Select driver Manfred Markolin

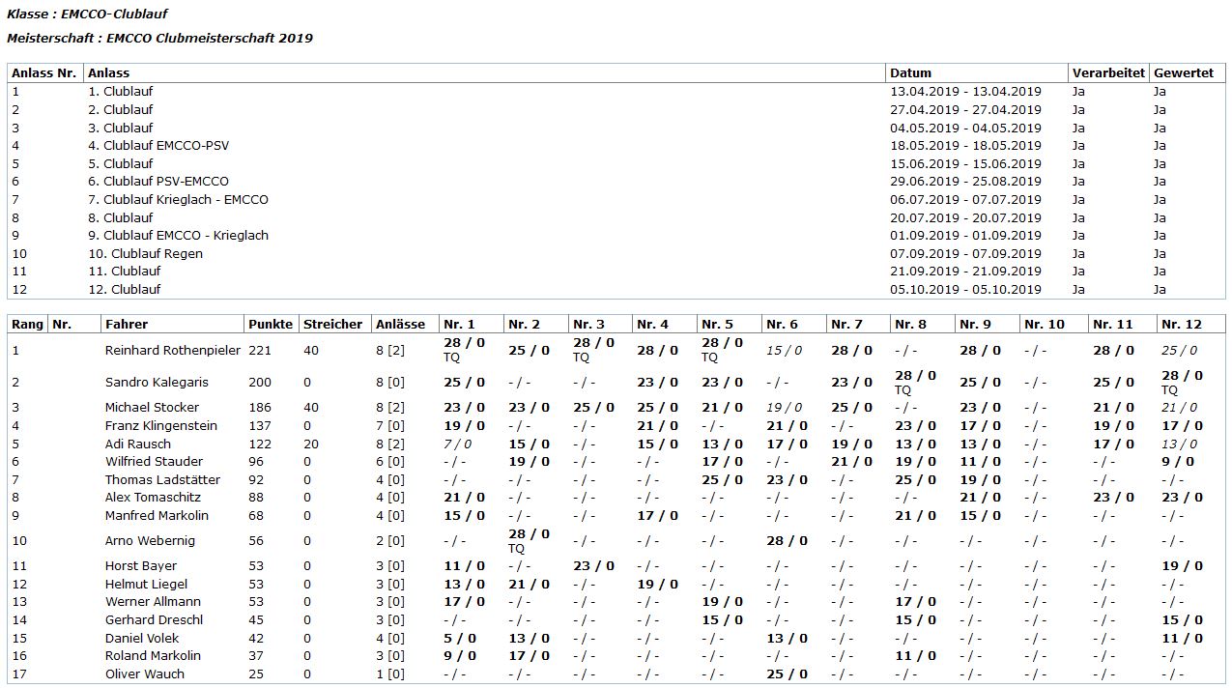coord(157,516)
